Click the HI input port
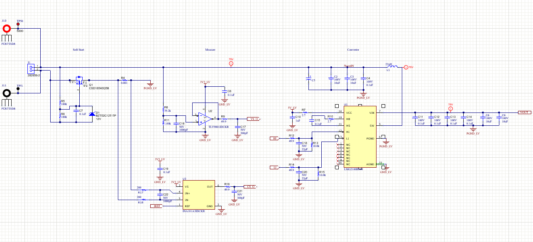The height and width of the screenshot is (242, 533). click(275, 138)
